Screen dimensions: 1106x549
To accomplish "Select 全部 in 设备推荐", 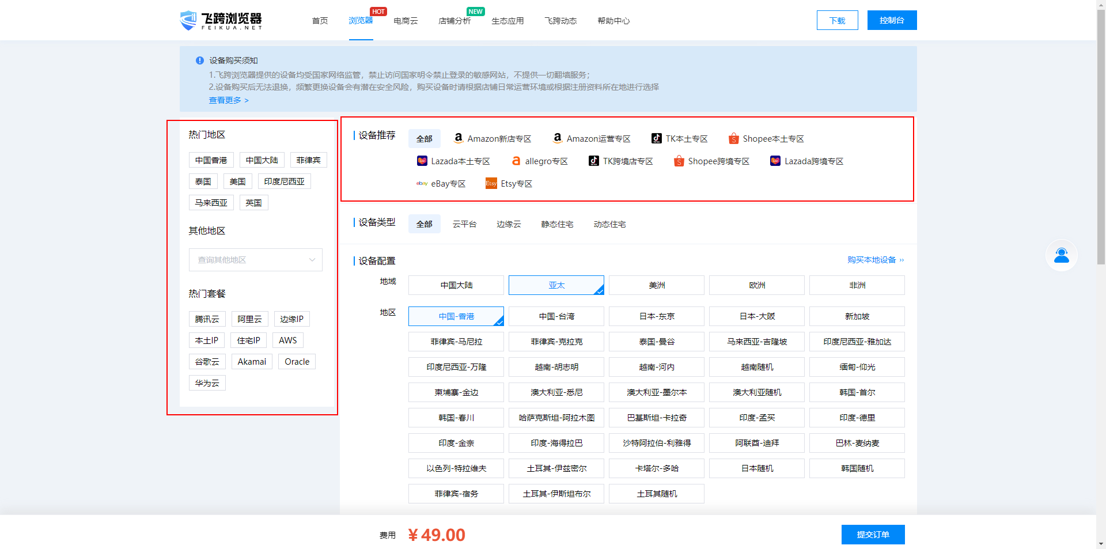I will (x=425, y=139).
